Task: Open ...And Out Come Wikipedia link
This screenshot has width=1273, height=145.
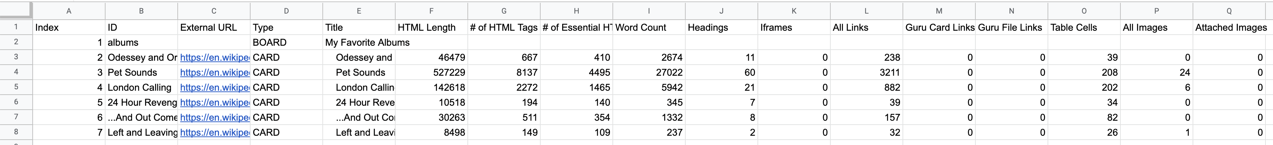Action: click(214, 117)
